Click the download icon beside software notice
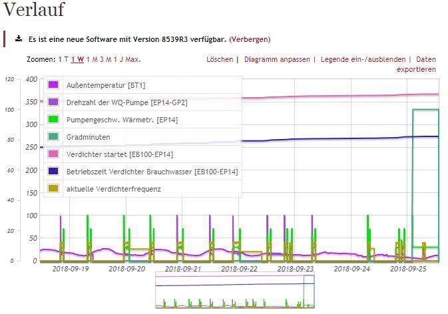This screenshot has width=448, height=314. [x=19, y=39]
